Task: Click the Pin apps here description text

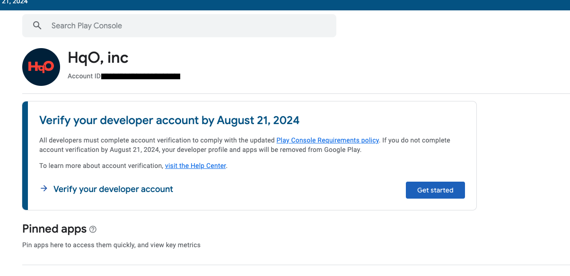Action: [x=111, y=245]
